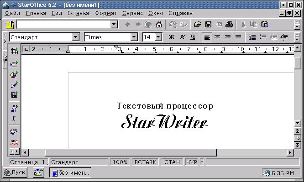
Task: Click the horizontal scrollbar thumb
Action: (x=131, y=152)
